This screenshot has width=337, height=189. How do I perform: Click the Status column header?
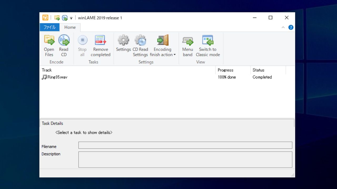[x=268, y=70]
